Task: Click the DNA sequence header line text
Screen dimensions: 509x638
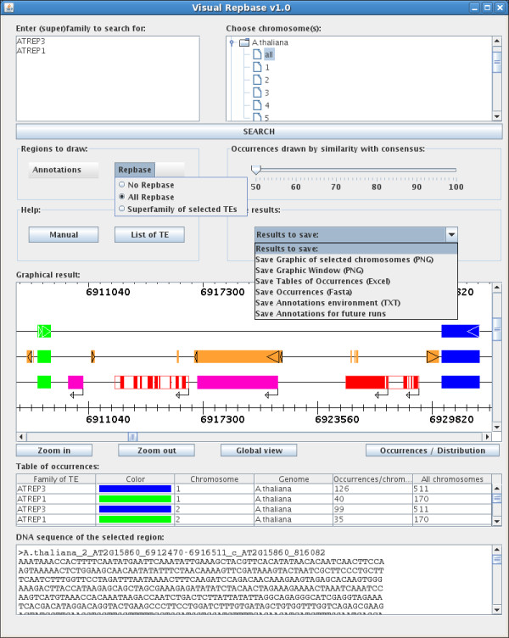Action: 171,552
